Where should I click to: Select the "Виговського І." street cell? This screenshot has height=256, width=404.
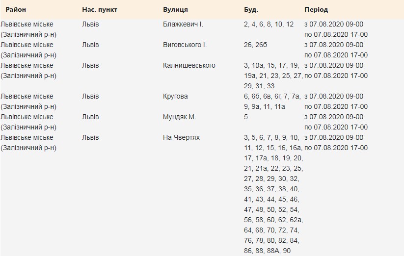pyautogui.click(x=185, y=45)
